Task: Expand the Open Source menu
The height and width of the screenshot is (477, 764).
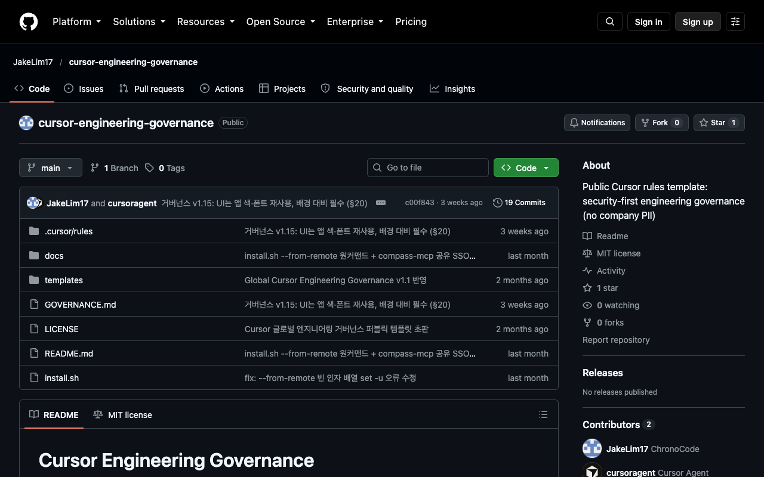Action: 281,21
